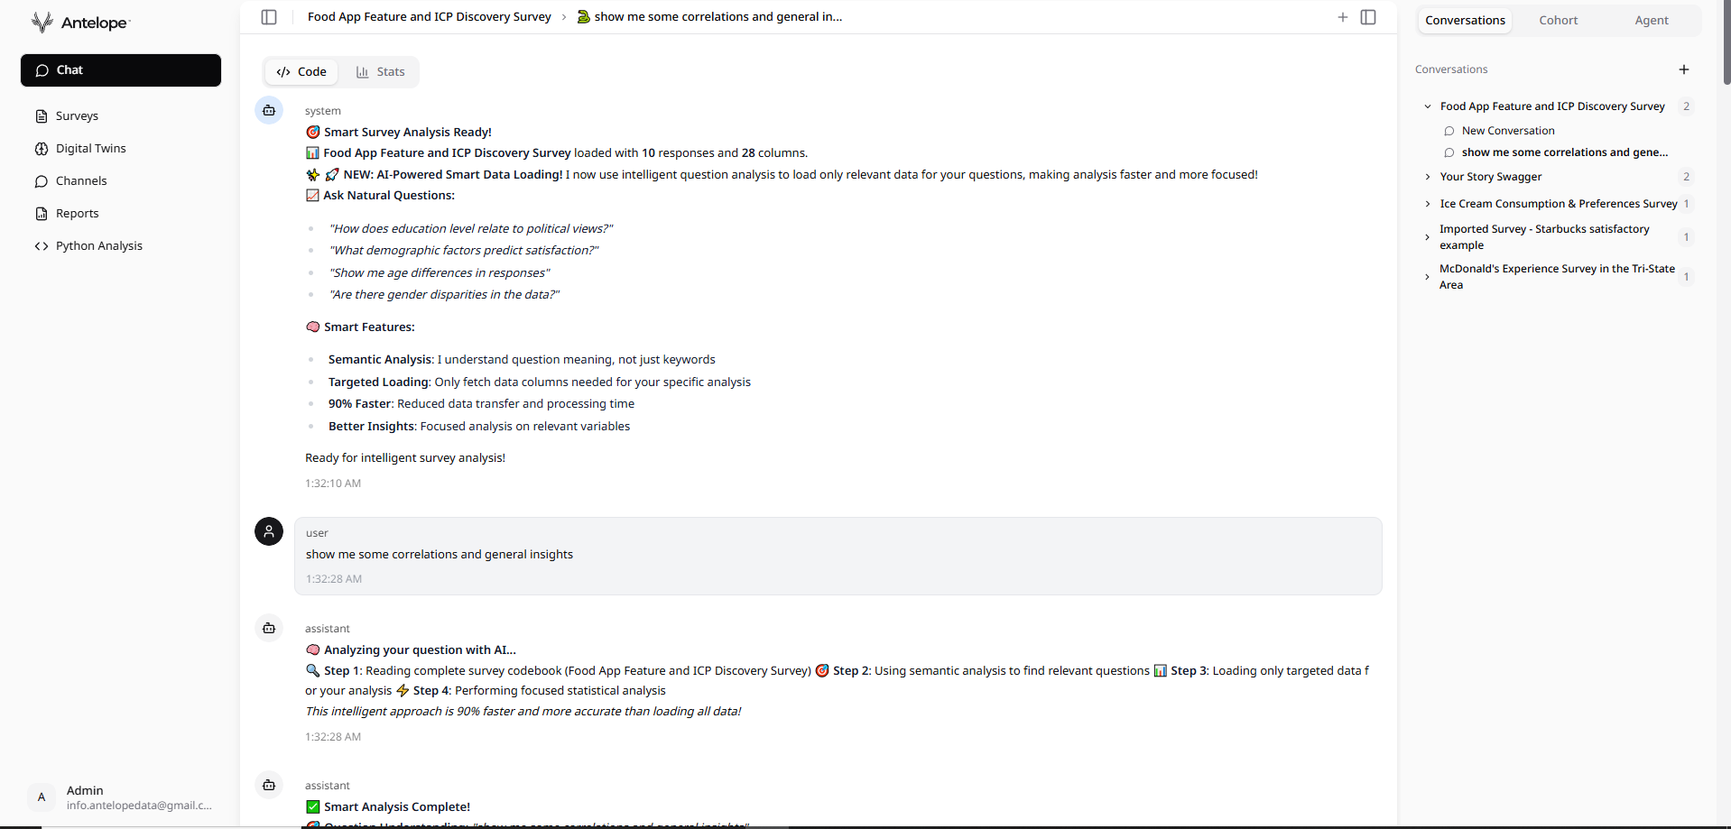Expand McDonald's Experience Survey group
Screen dimensions: 1731x829
point(1427,277)
